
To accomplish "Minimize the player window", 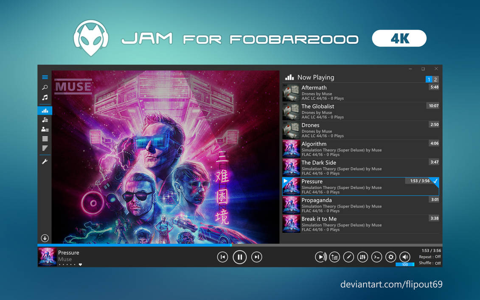I will click(410, 69).
